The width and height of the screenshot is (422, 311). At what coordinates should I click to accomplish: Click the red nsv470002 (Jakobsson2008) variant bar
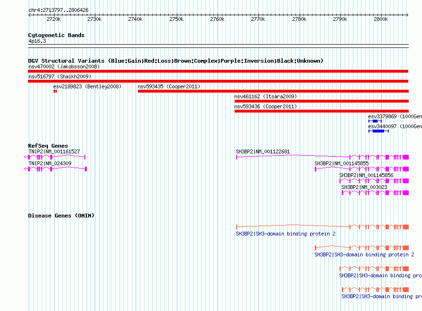[218, 71]
